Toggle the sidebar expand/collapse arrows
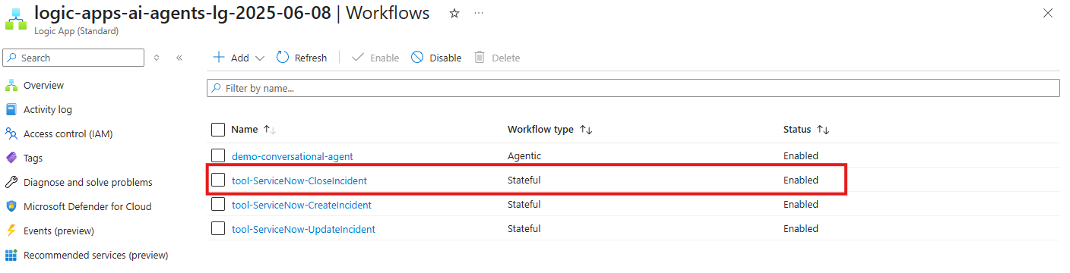Image resolution: width=1070 pixels, height=273 pixels. (x=157, y=58)
